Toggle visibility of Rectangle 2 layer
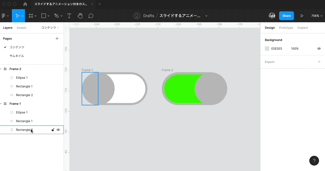This screenshot has width=325, height=171. point(58,130)
